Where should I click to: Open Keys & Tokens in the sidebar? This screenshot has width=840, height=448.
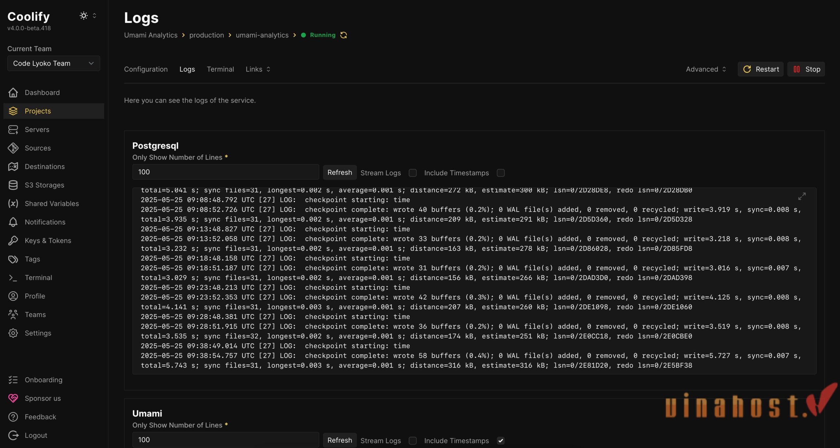53,241
